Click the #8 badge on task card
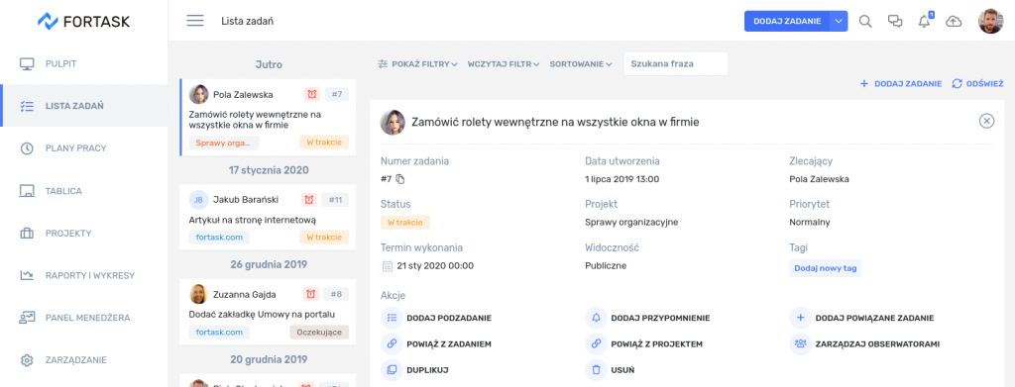This screenshot has width=1015, height=387. pyautogui.click(x=336, y=294)
